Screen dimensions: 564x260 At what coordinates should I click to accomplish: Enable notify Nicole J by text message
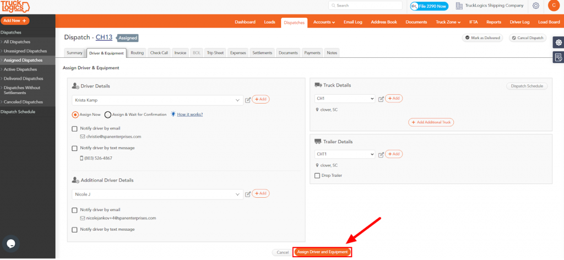74,230
